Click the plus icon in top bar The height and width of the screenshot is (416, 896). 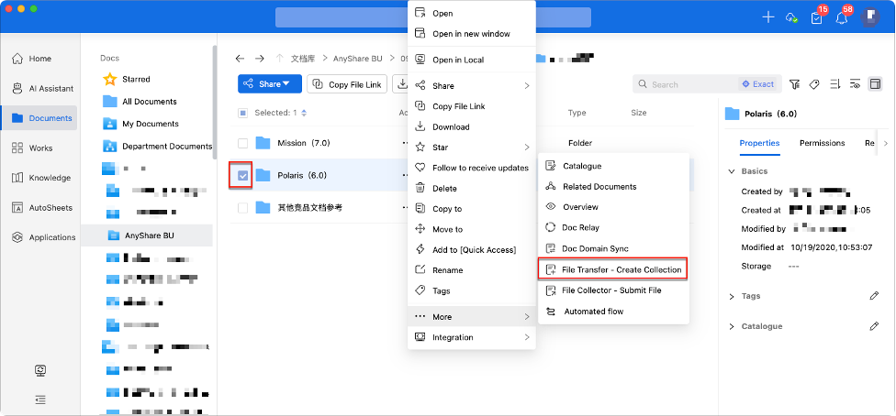click(768, 18)
